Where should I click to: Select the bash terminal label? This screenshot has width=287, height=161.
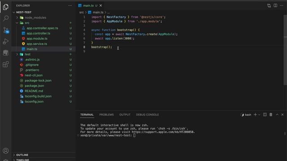(x=246, y=115)
